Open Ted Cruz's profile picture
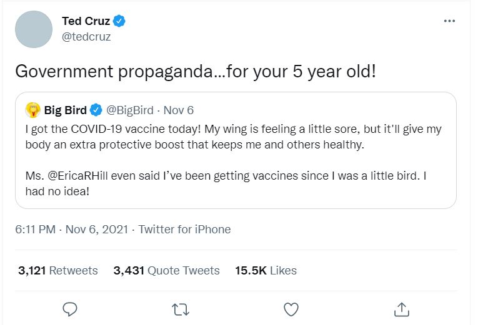Screen dimensions: 478x325 33,29
